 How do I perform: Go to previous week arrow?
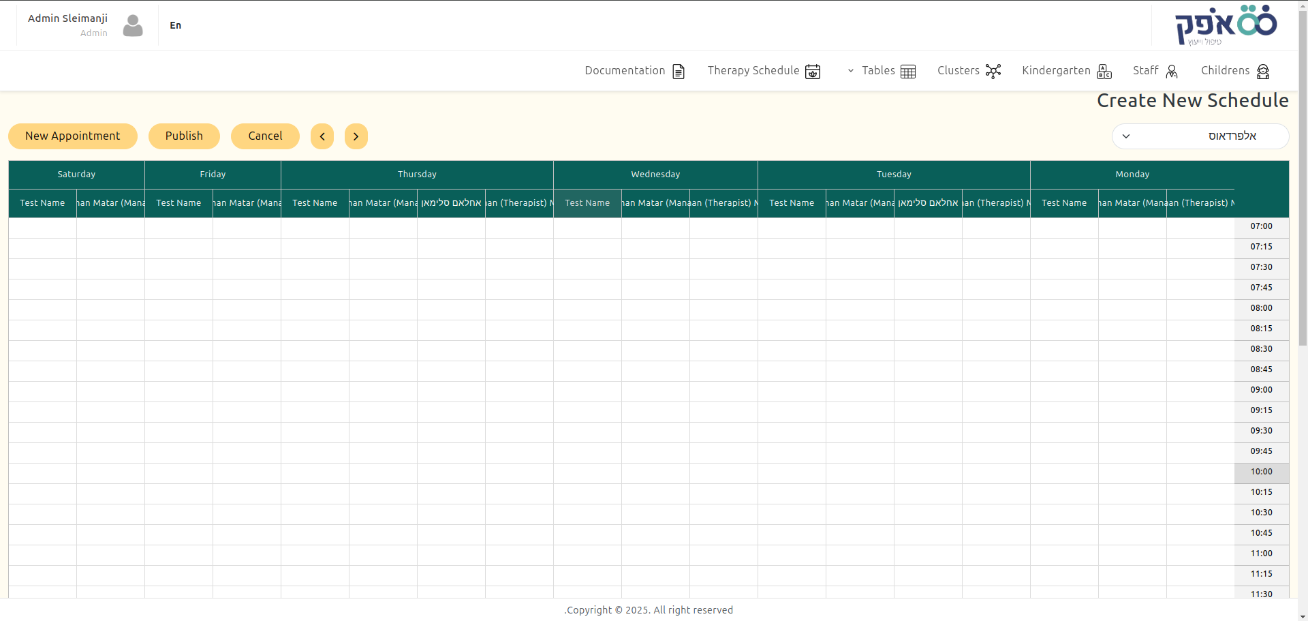(x=322, y=136)
